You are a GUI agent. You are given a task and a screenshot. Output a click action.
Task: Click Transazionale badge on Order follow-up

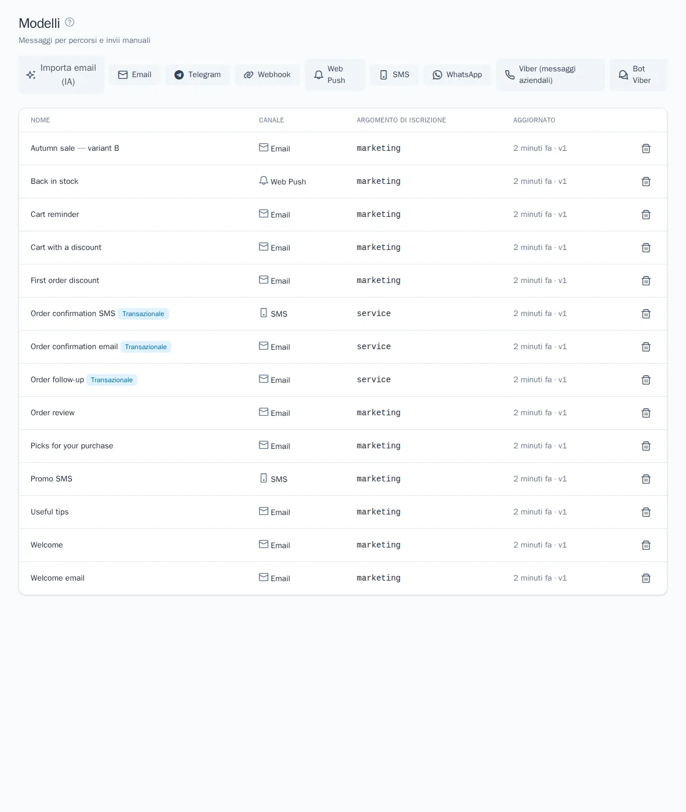112,380
